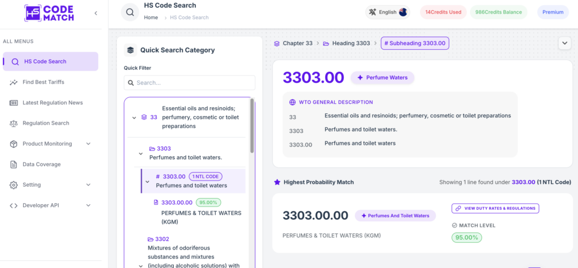The height and width of the screenshot is (268, 578).
Task: Click the HS Code Match logo
Action: pos(49,14)
